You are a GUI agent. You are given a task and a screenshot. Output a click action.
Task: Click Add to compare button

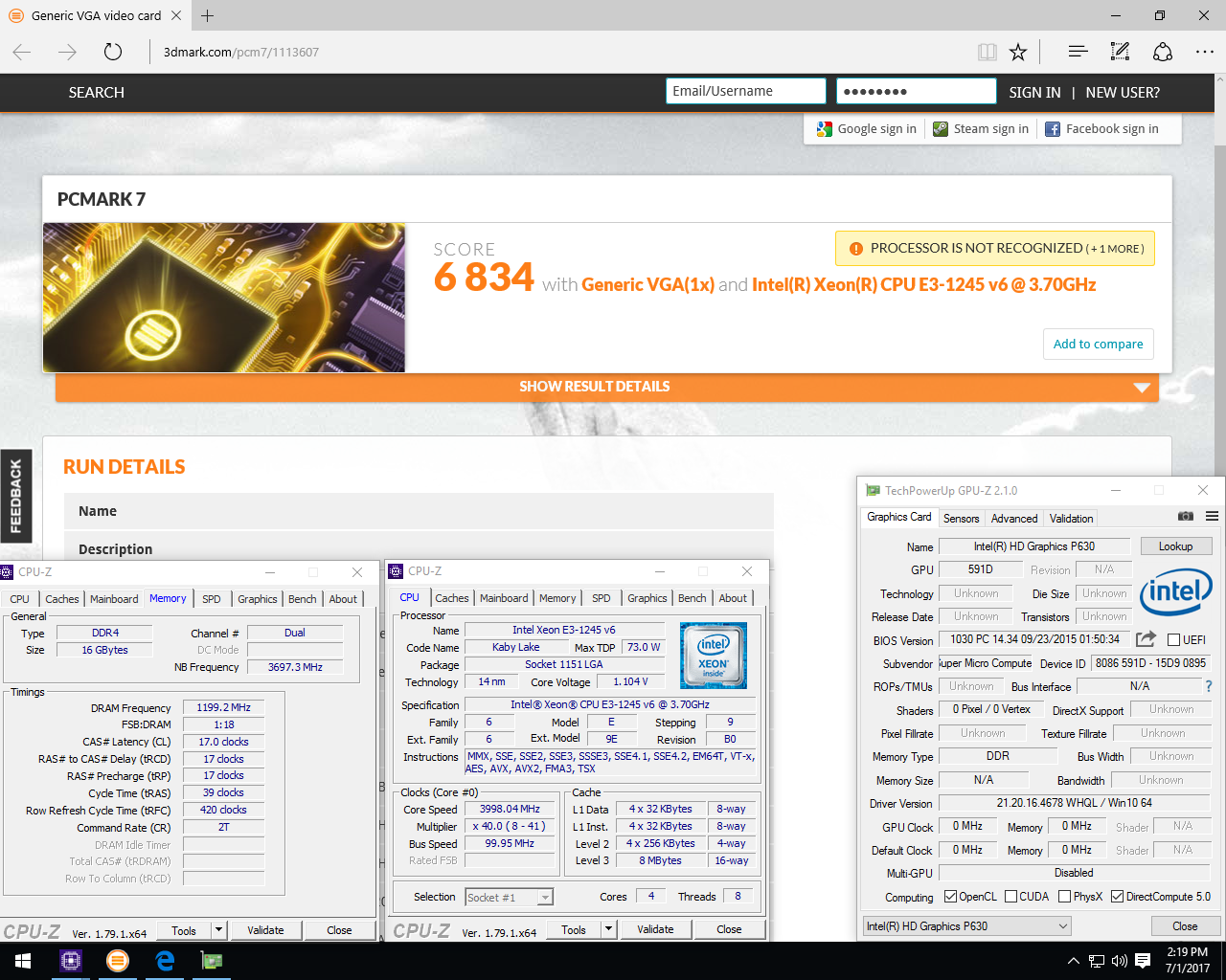coord(1098,344)
